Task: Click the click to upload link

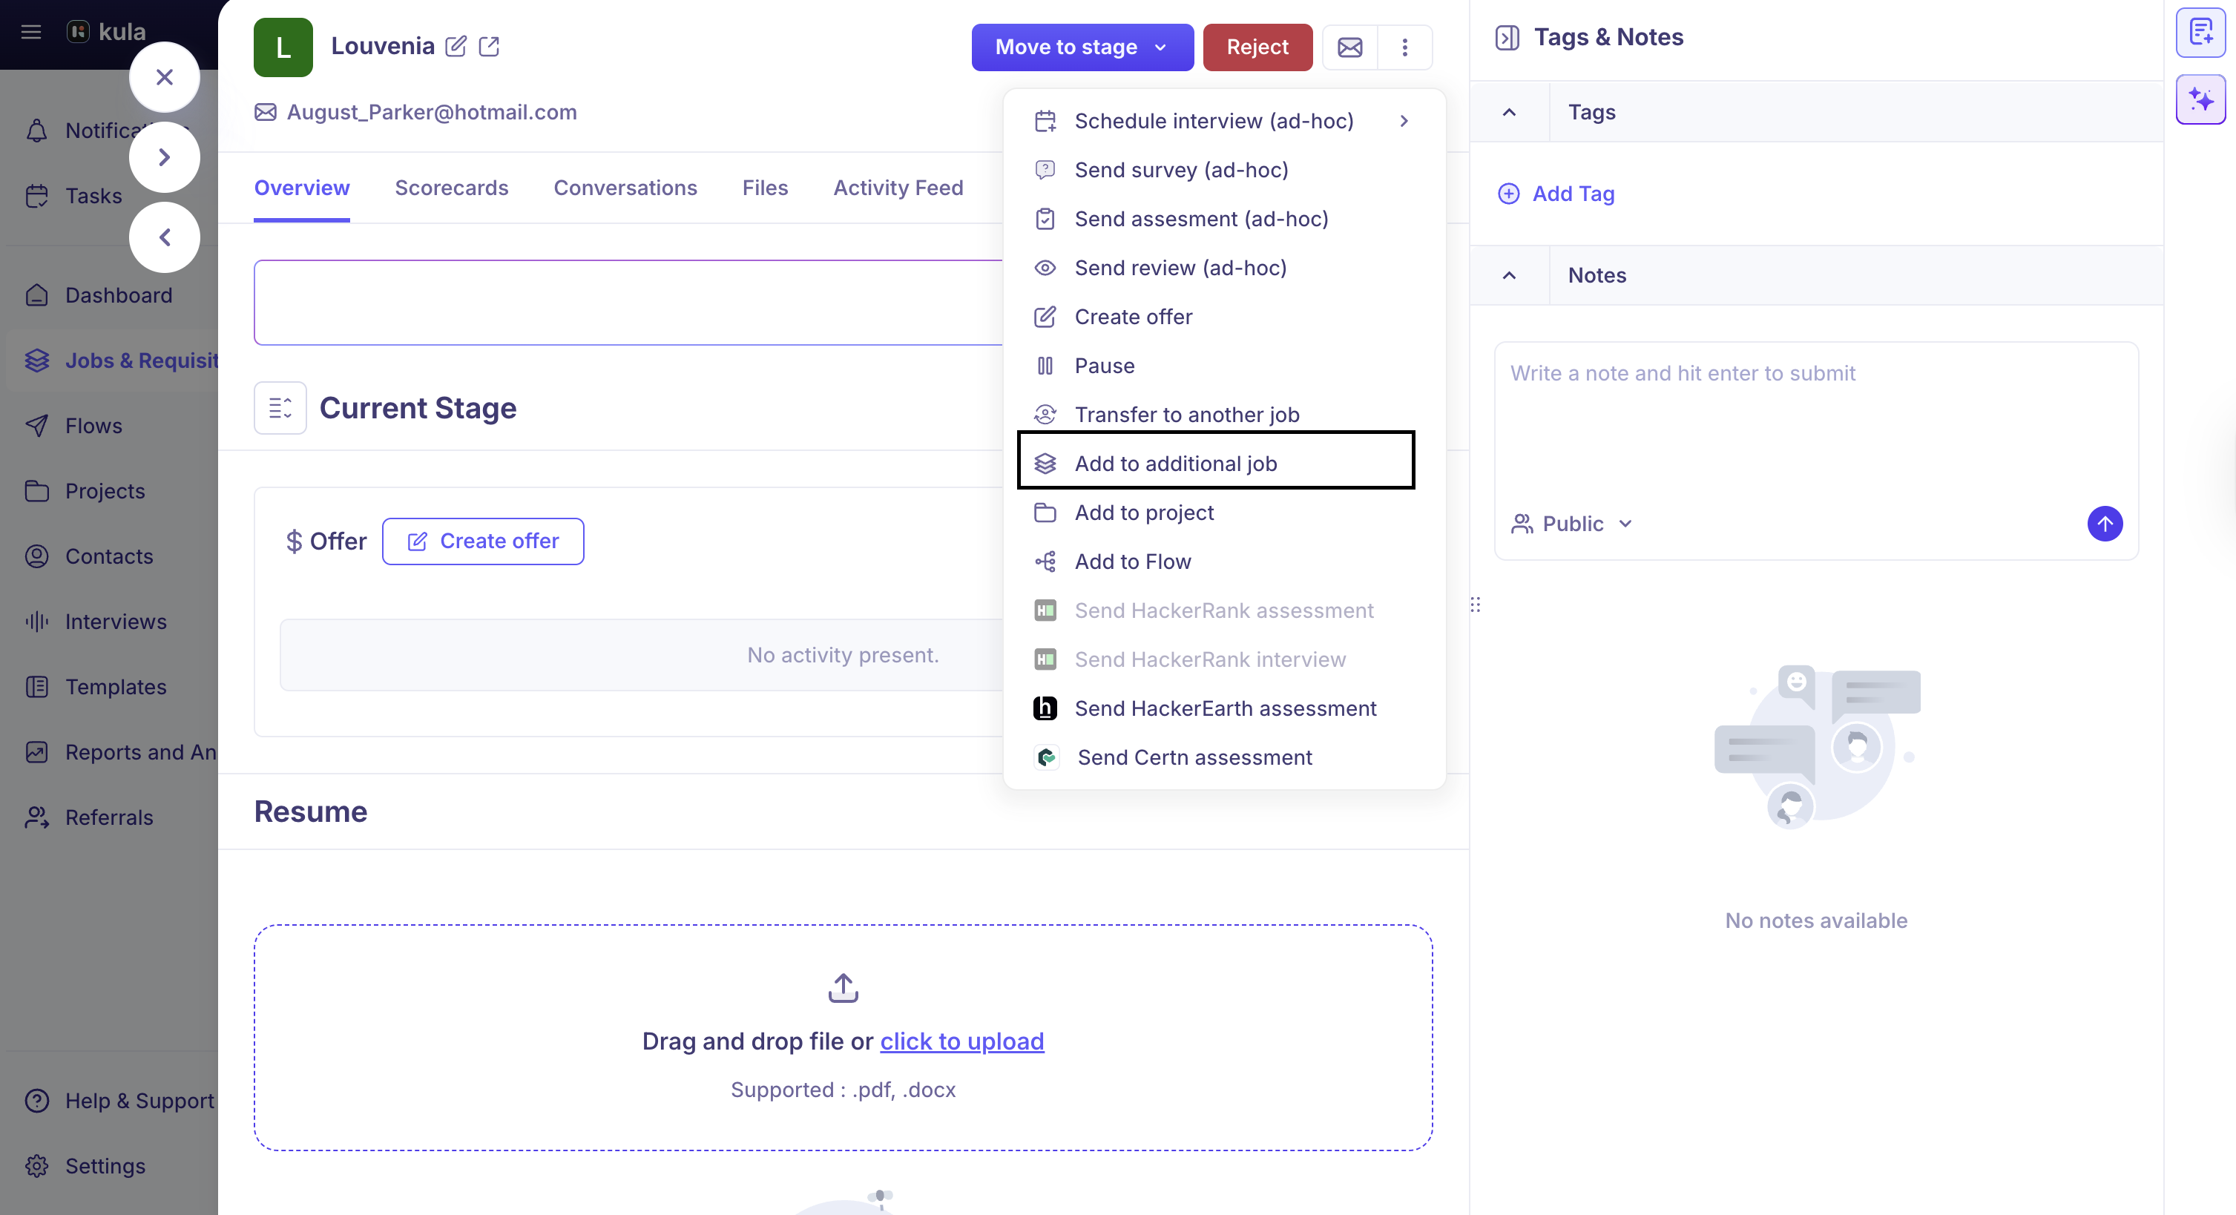Action: tap(961, 1041)
